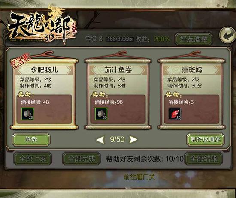Click the 前往雁门关 link
Screen dimensions: 236x198
click(x=139, y=177)
